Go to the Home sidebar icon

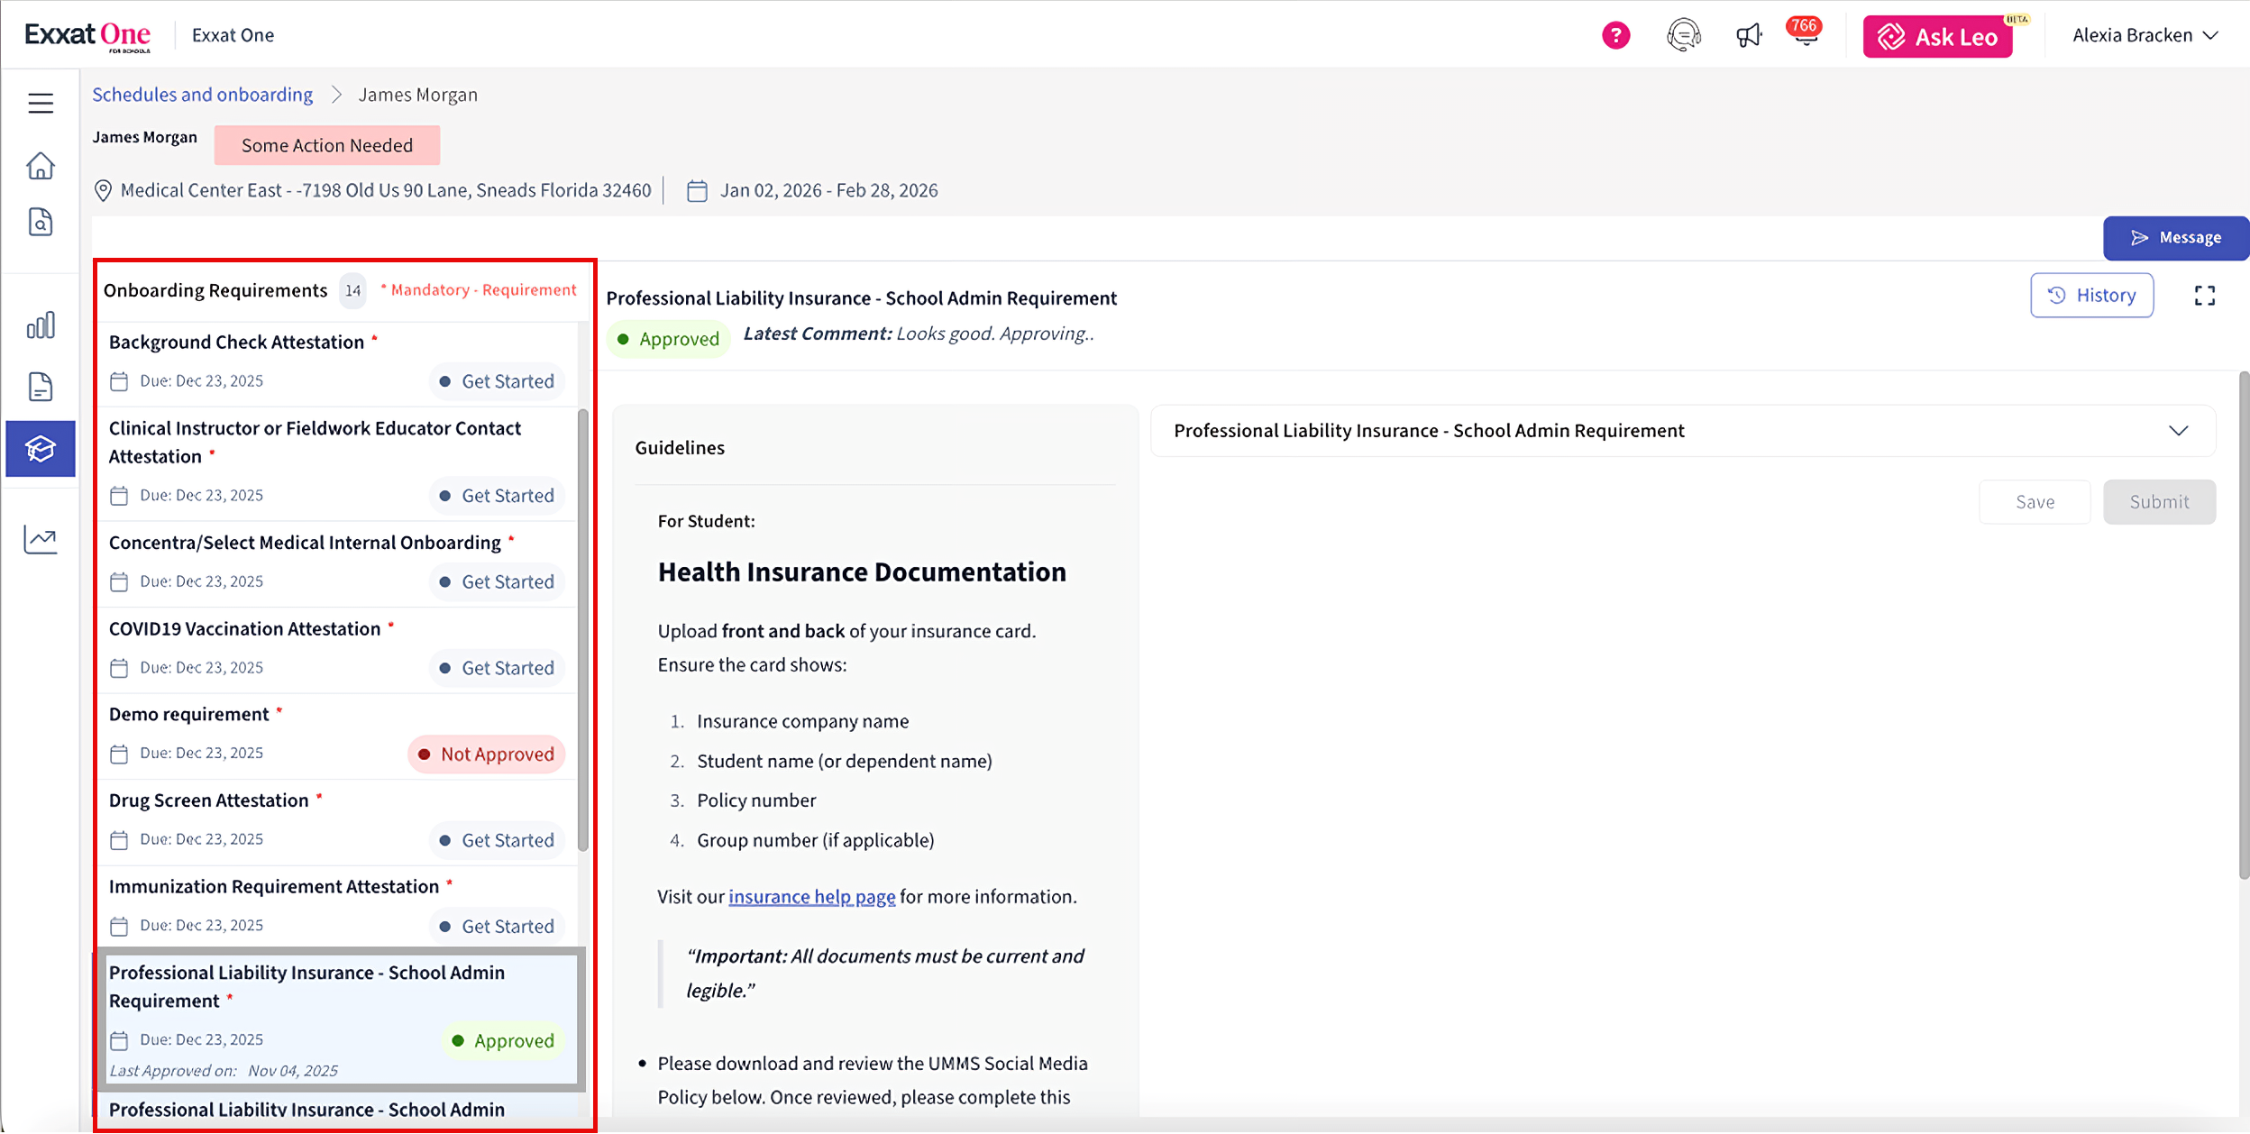click(41, 166)
